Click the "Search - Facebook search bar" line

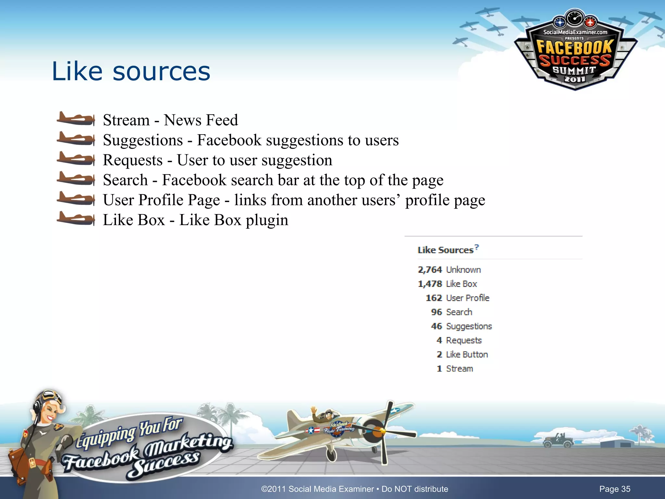(x=273, y=180)
